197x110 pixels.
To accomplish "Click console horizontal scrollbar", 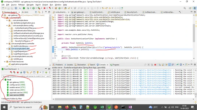I will [x=95, y=99].
